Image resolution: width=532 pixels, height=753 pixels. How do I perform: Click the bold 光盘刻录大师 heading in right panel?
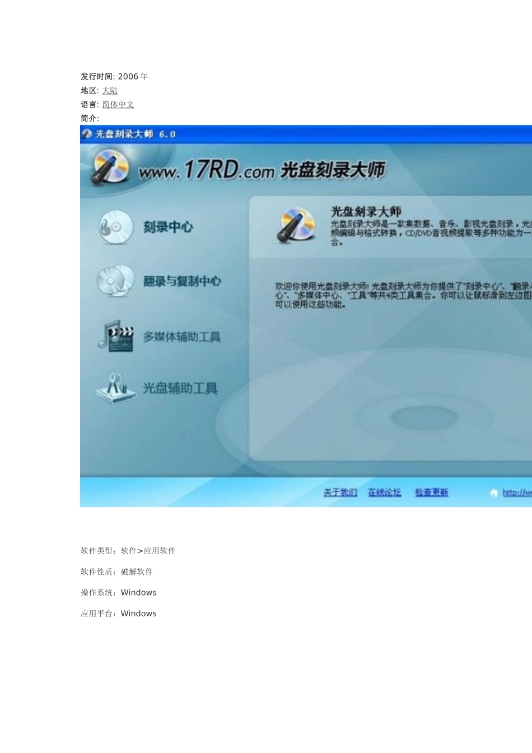click(x=366, y=211)
